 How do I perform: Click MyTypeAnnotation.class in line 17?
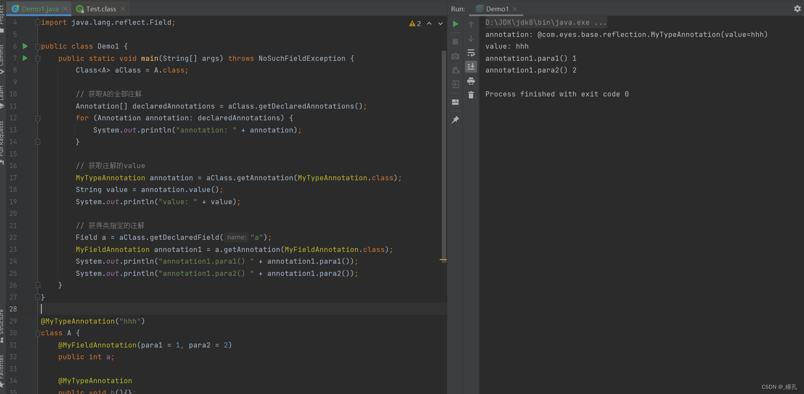click(x=346, y=178)
